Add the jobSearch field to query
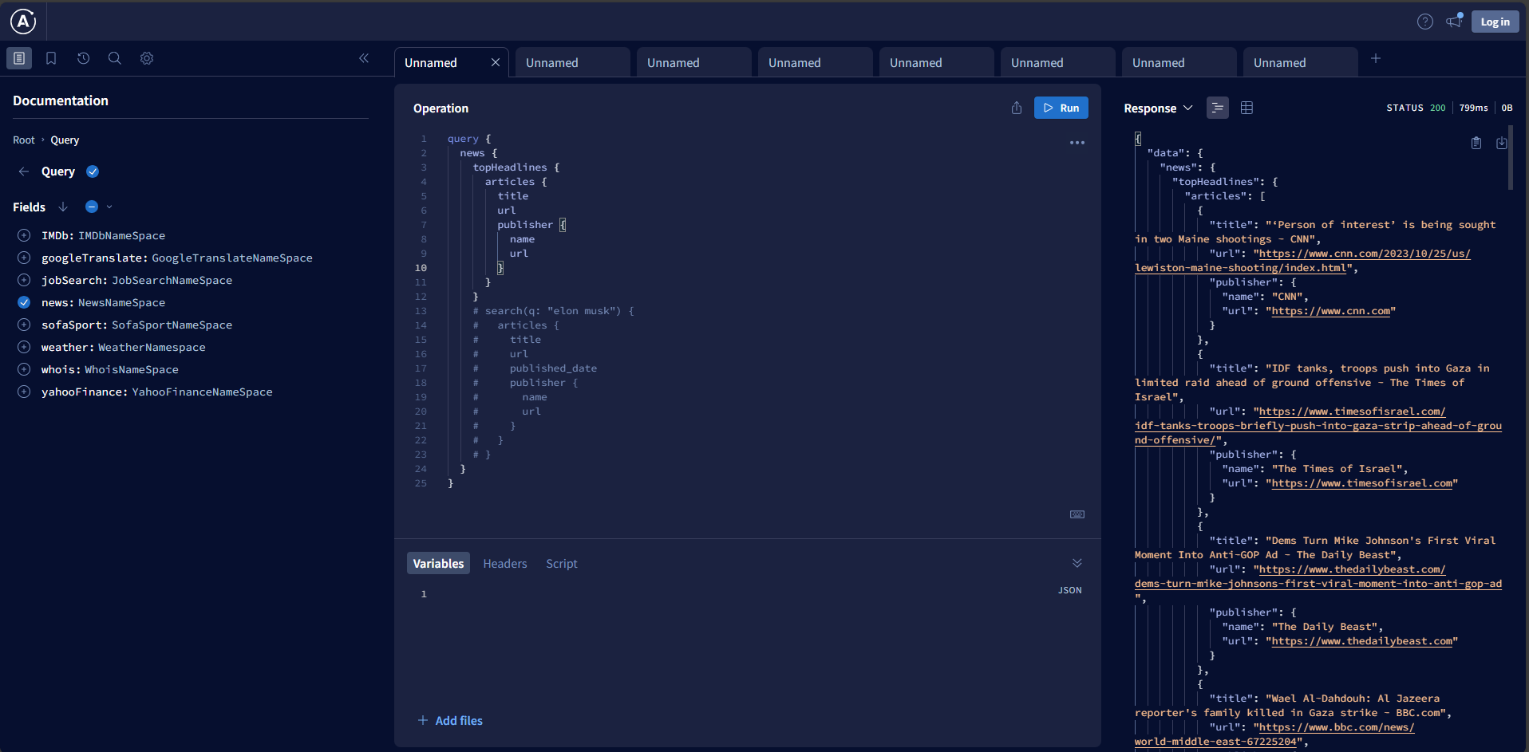Screen dimensions: 1529x752 coord(24,280)
